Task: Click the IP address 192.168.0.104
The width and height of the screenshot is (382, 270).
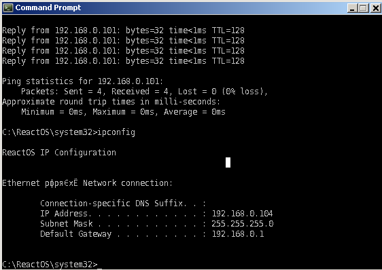Action: 242,214
